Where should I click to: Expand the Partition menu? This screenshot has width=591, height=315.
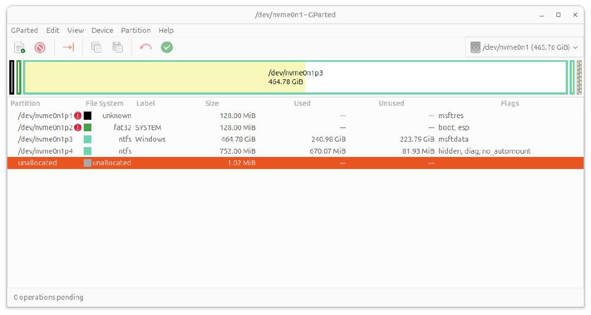(x=136, y=30)
